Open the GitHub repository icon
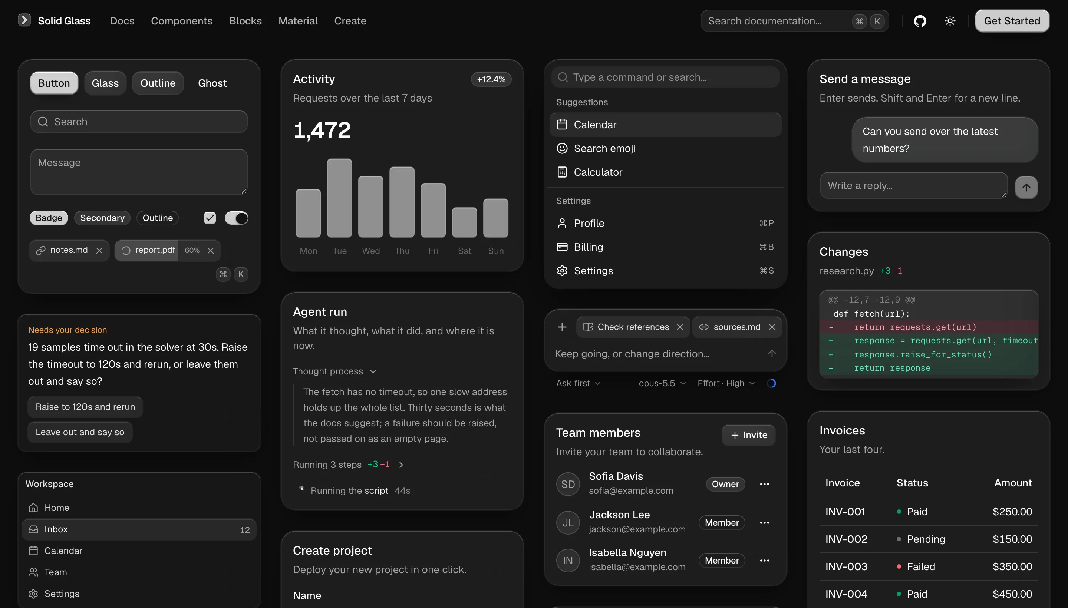Screen dimensions: 1068x608 920,21
